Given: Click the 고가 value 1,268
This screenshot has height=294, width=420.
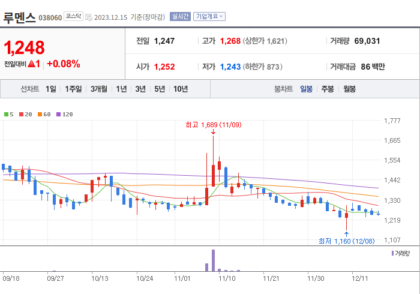Looking at the screenshot, I should coord(230,41).
